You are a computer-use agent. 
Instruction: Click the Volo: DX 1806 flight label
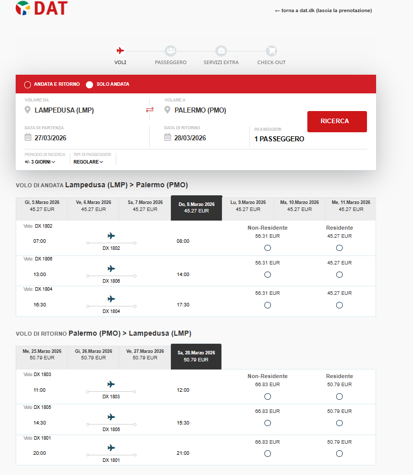(38, 259)
